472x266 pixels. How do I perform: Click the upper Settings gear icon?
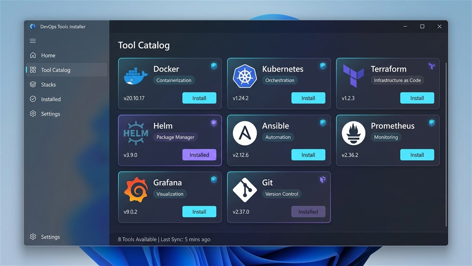(x=33, y=114)
